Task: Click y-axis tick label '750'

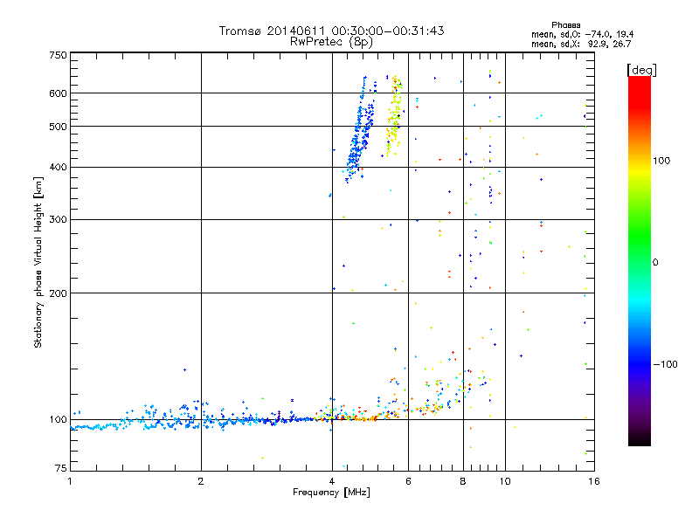Action: pos(59,55)
